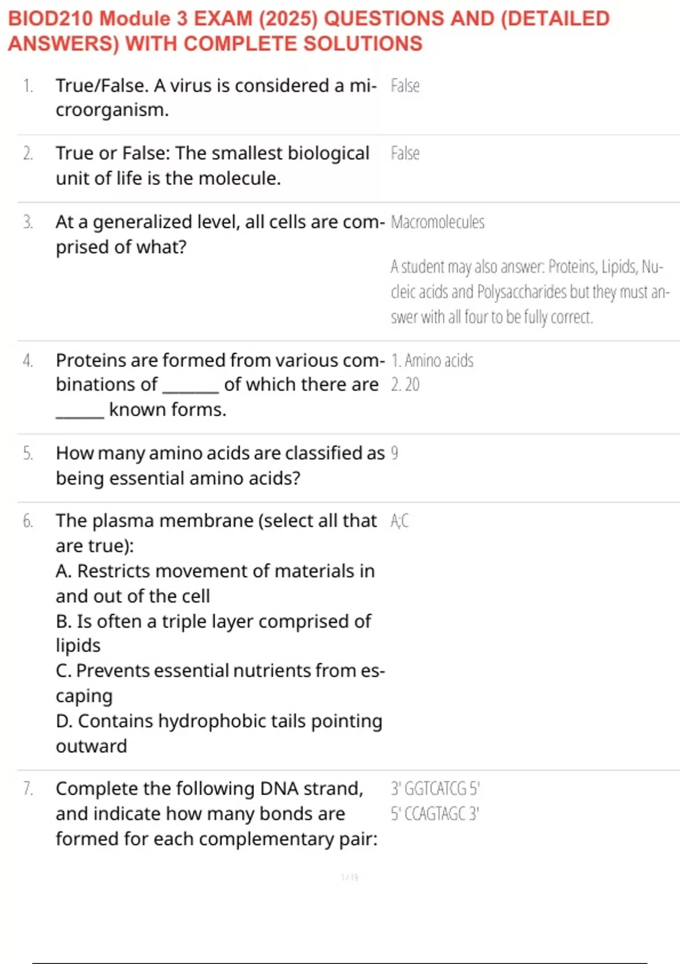Click the "A;C" answer for question 6
Viewport: 680px width, 964px height.
[399, 521]
